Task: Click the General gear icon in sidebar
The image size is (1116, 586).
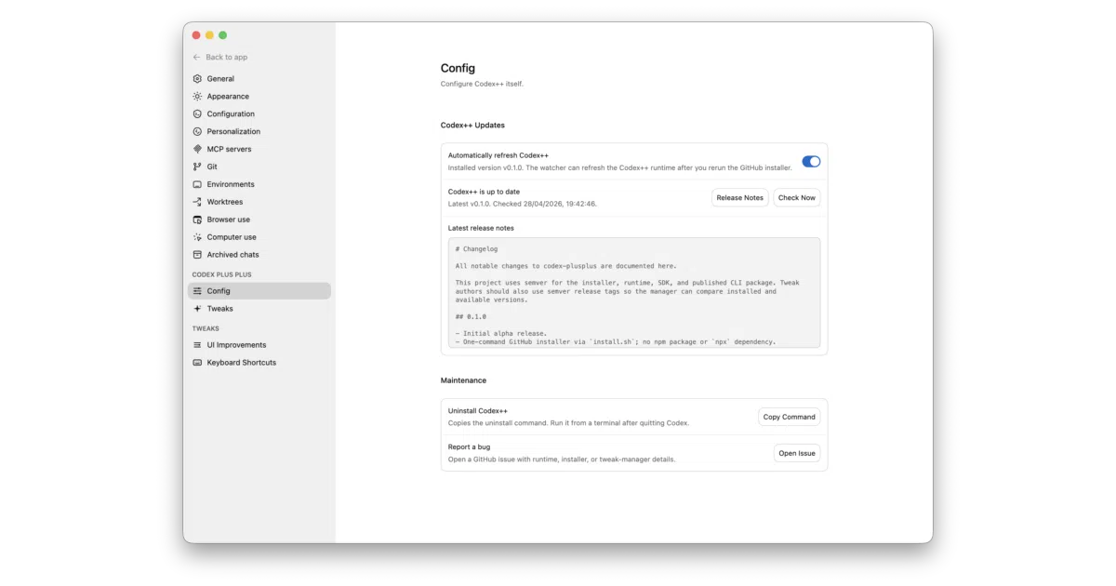Action: tap(197, 79)
